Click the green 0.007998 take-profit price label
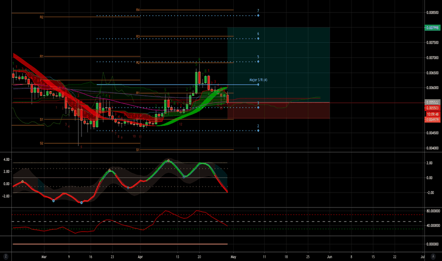442x261 pixels. [432, 28]
